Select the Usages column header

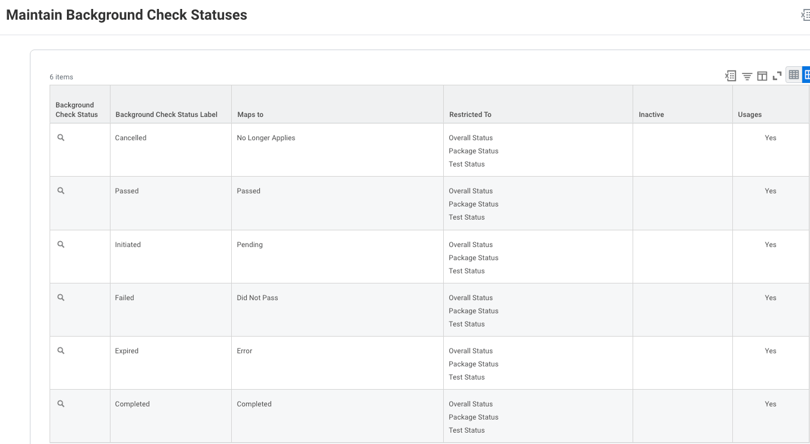pyautogui.click(x=750, y=115)
